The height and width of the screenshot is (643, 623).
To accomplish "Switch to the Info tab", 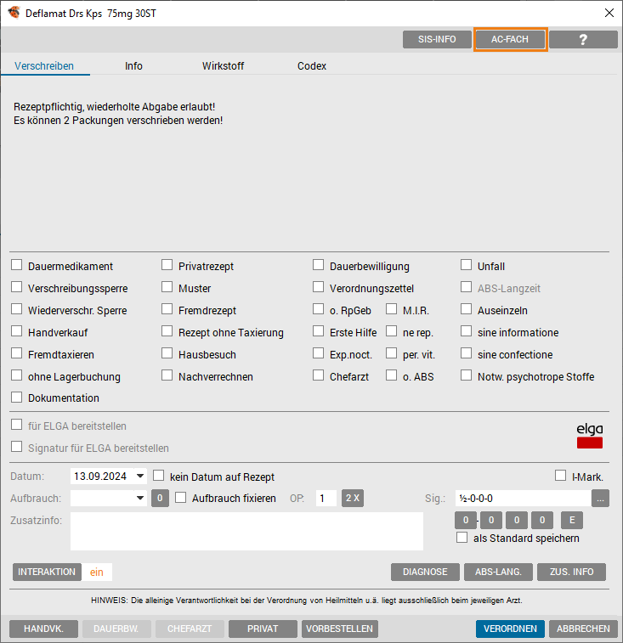I will [x=133, y=66].
